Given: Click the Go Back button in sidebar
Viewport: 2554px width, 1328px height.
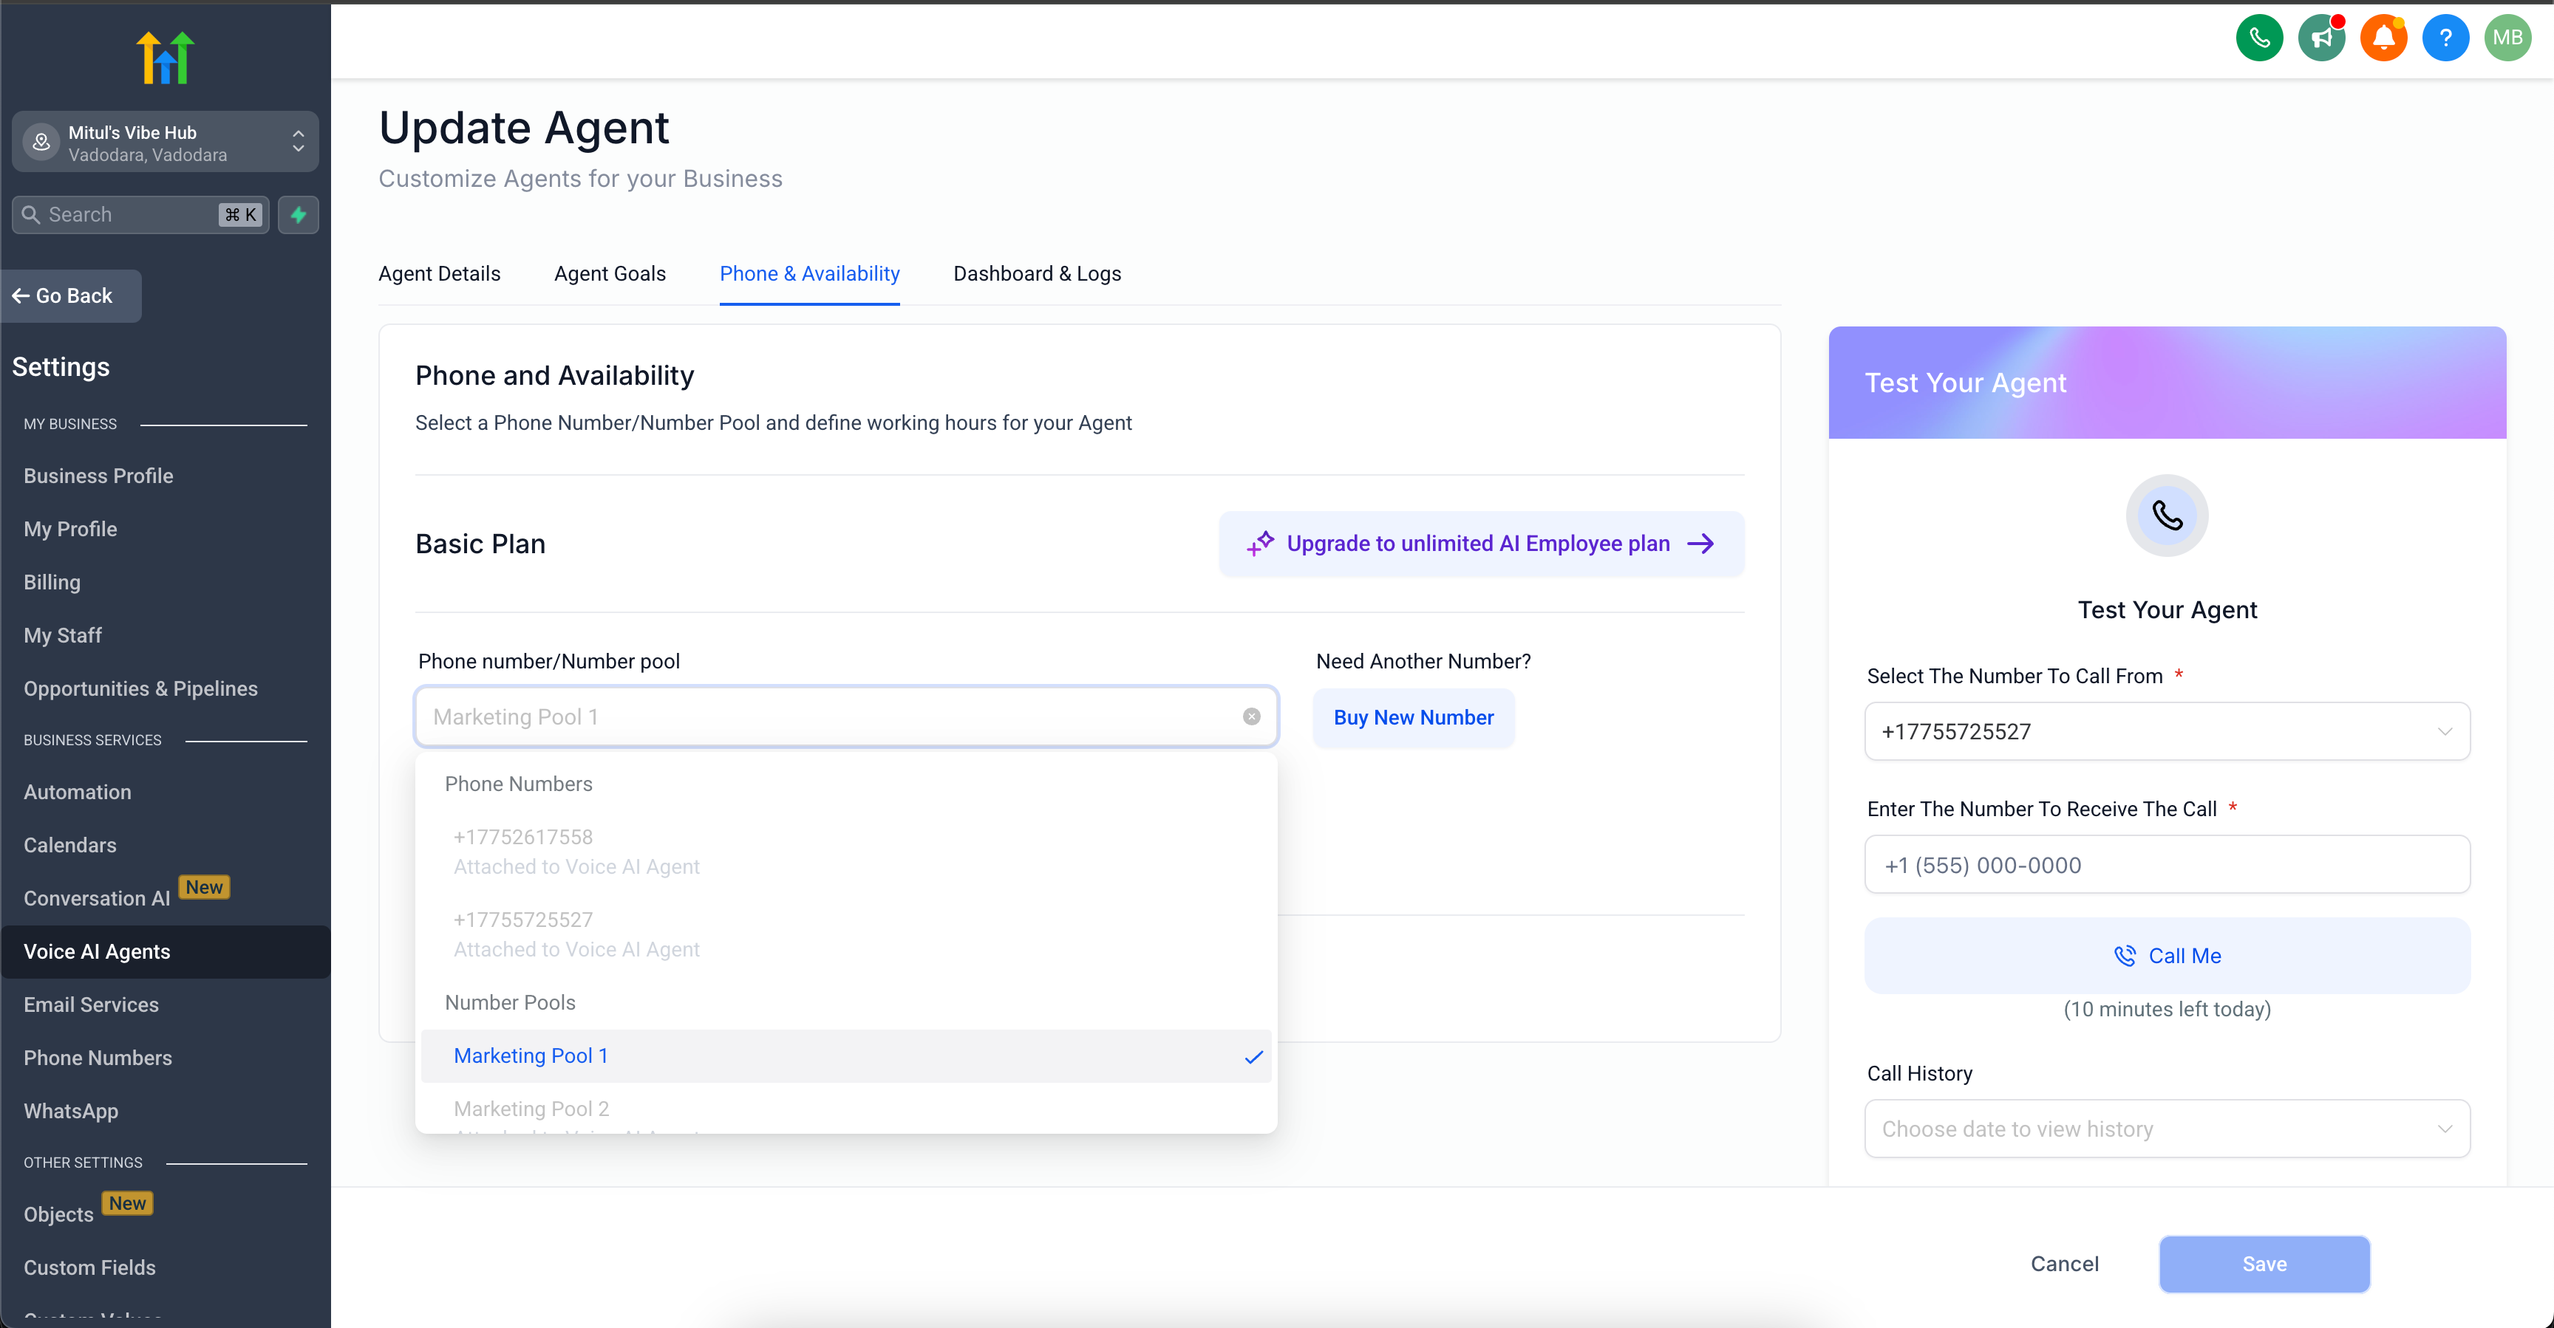Looking at the screenshot, I should click(x=72, y=295).
